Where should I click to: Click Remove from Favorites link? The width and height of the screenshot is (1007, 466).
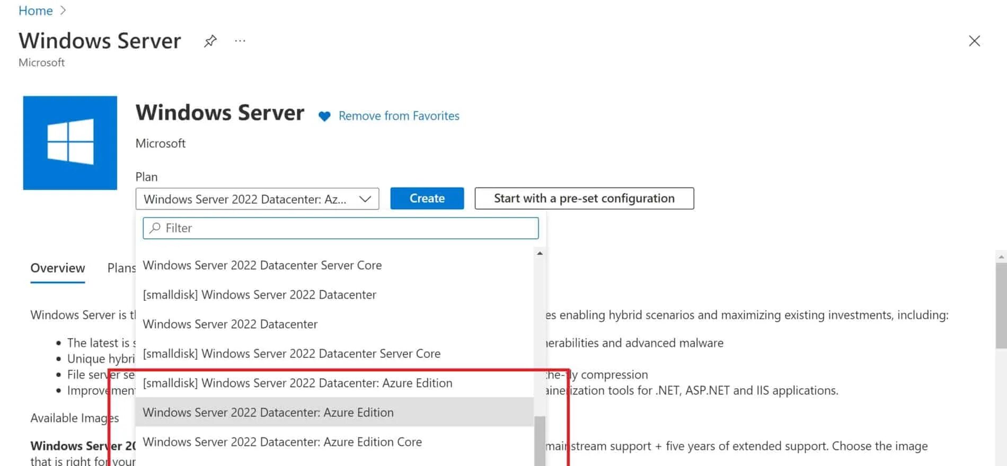(399, 116)
